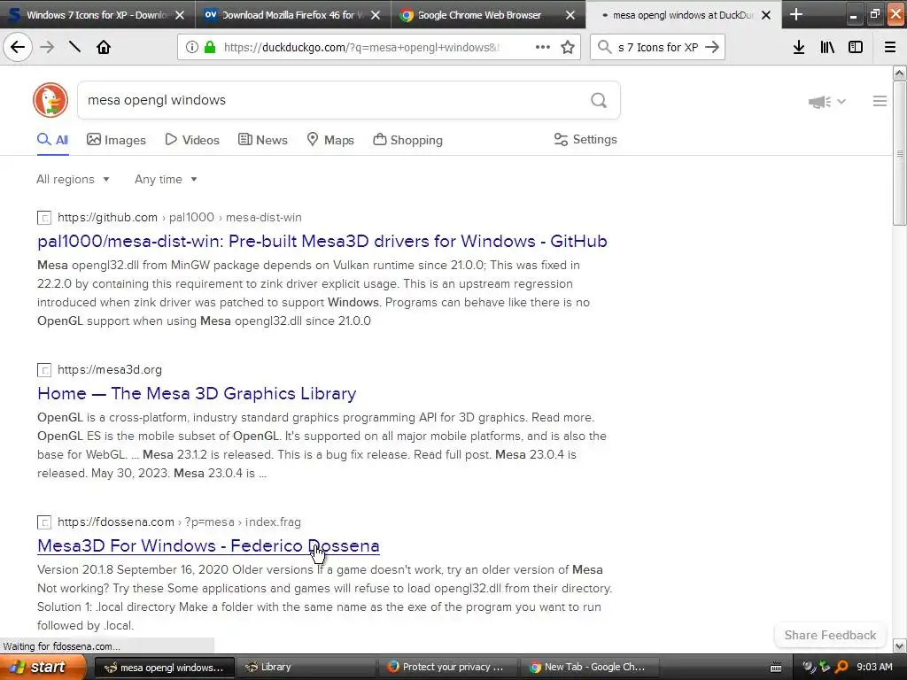The height and width of the screenshot is (680, 907).
Task: Switch to Google Chrome Web Browser tab
Action: click(x=488, y=15)
